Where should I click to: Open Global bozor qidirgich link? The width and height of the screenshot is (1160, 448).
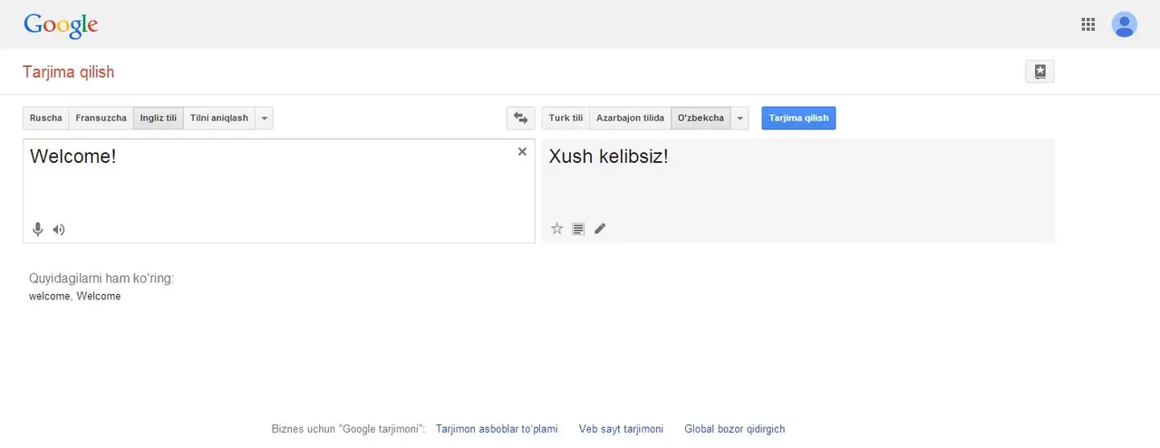(735, 429)
